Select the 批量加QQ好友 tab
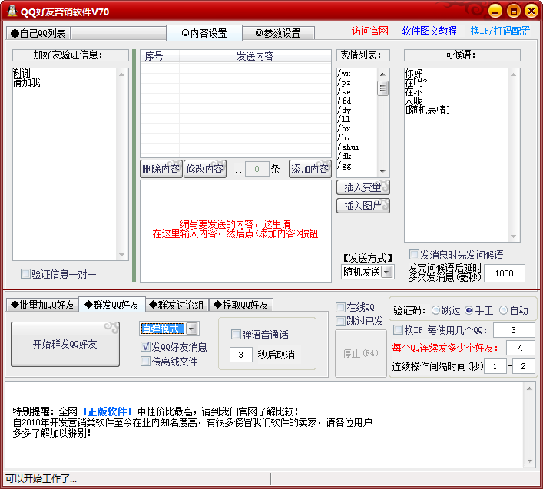Screen dimensions: 543x489 tap(42, 305)
